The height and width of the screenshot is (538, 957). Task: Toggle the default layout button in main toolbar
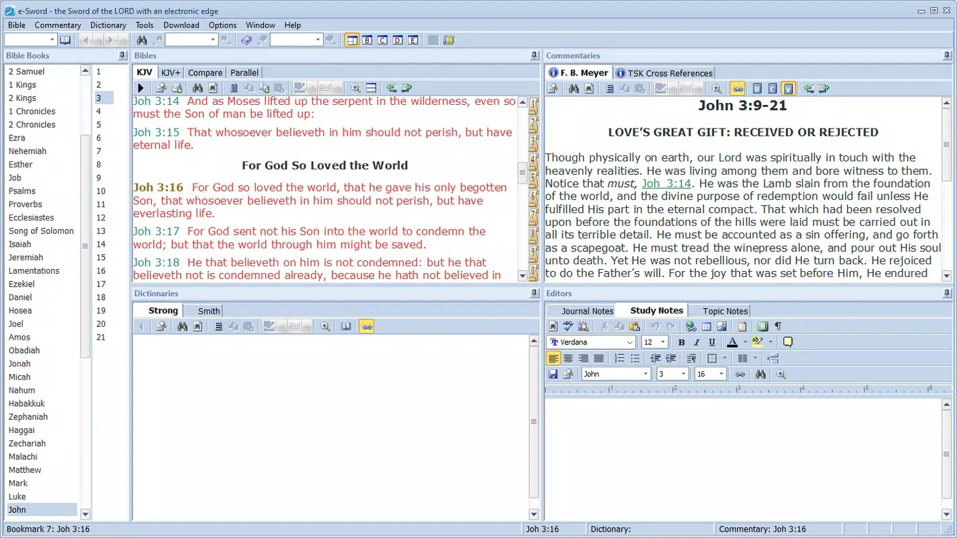[352, 40]
